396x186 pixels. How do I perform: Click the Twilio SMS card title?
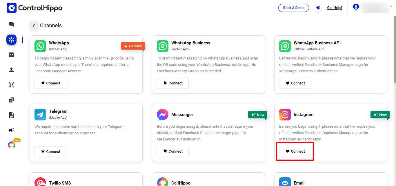click(x=60, y=183)
